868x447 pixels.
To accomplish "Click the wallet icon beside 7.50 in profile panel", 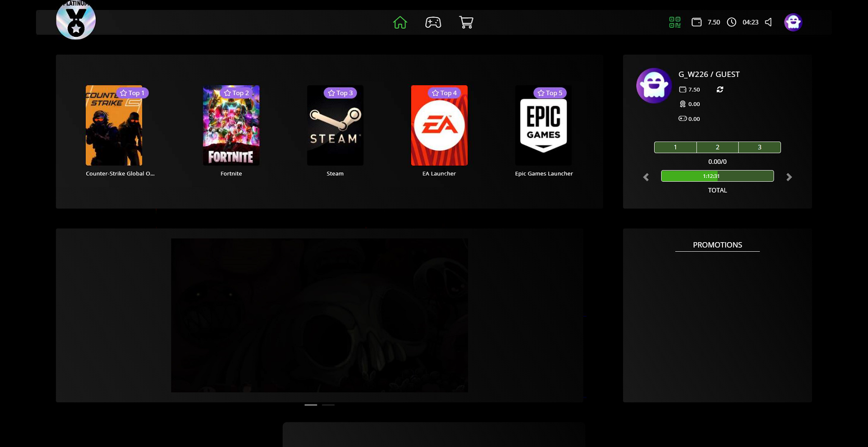I will click(682, 89).
